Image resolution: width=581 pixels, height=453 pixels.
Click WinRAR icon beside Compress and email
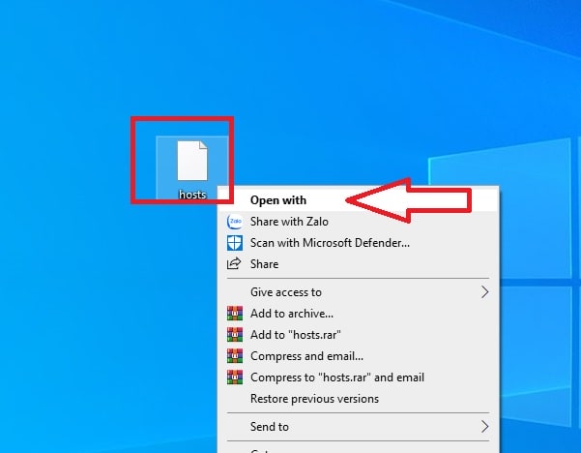pyautogui.click(x=235, y=356)
